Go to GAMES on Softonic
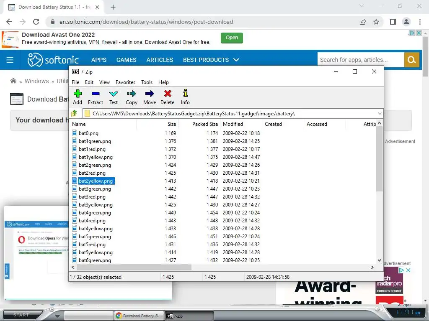 click(x=126, y=60)
